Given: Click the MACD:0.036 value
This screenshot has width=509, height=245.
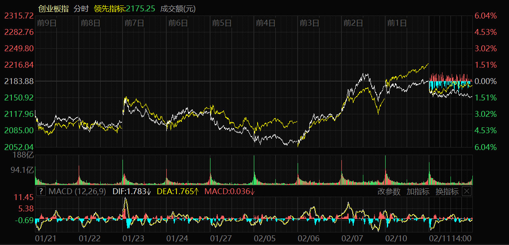Looking at the screenshot, I should click(229, 192).
